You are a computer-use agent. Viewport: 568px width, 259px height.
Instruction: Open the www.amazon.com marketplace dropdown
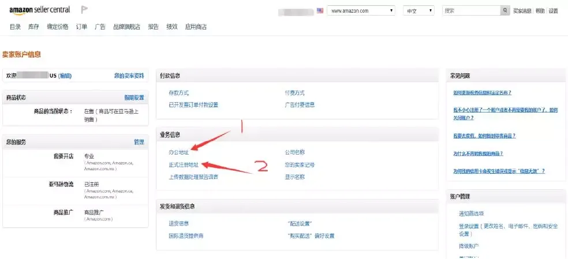pos(361,10)
